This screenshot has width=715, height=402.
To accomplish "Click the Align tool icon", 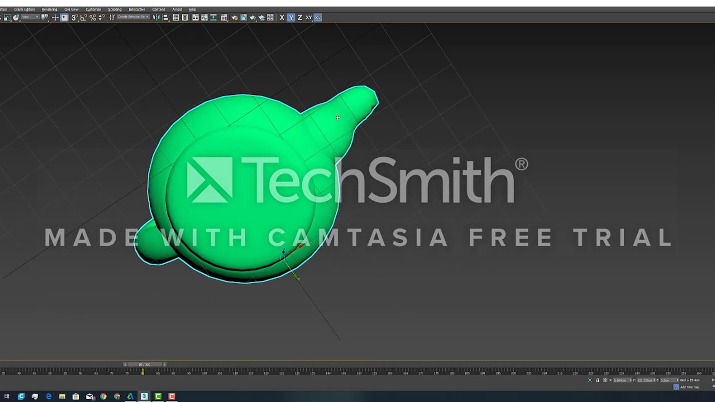I will tap(165, 18).
